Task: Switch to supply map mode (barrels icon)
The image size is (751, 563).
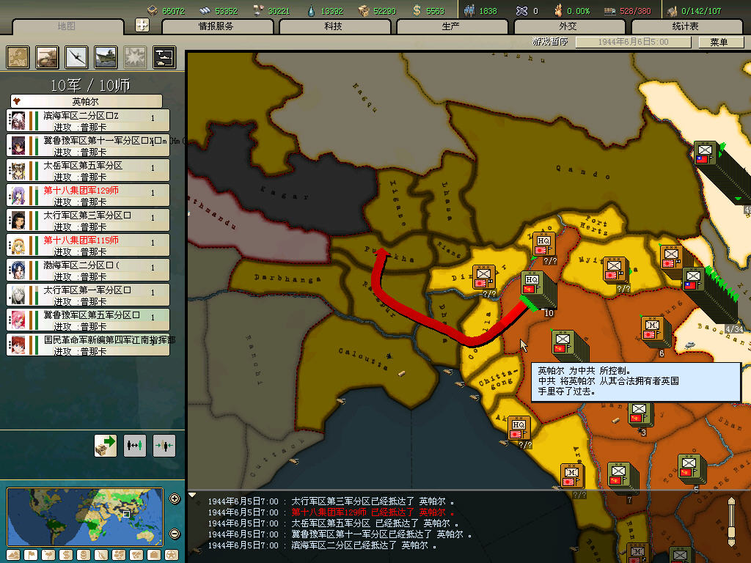Action: coord(84,556)
